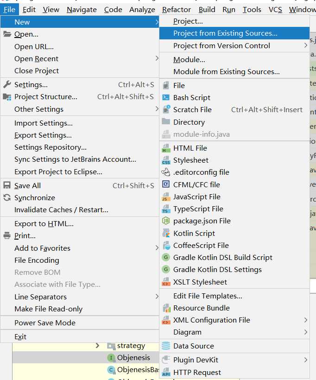Click the XML Configuration File icon
The width and height of the screenshot is (316, 380).
[166, 320]
